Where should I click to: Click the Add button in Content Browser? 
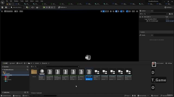(5, 63)
